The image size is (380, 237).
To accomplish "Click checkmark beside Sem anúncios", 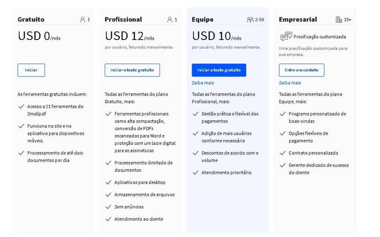I will point(109,207).
